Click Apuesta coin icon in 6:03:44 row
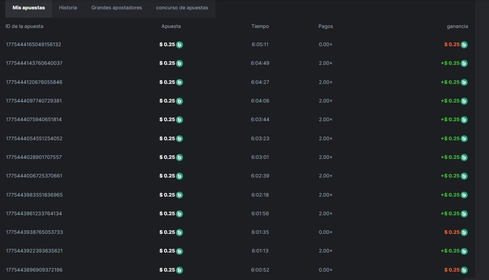489x280 pixels. [179, 120]
